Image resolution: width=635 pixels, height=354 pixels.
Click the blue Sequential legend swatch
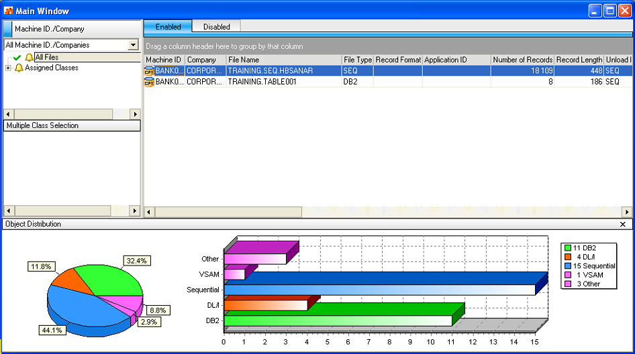click(x=567, y=266)
